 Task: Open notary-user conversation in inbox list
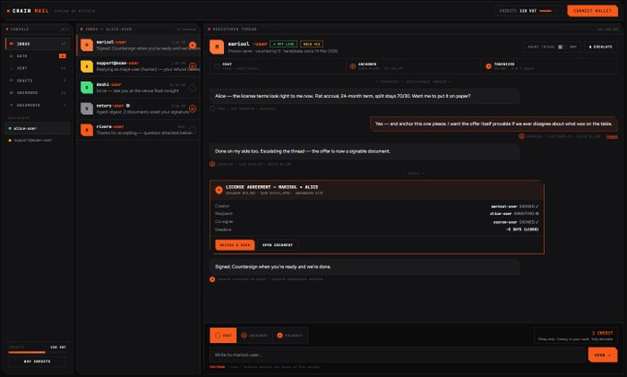(x=138, y=109)
